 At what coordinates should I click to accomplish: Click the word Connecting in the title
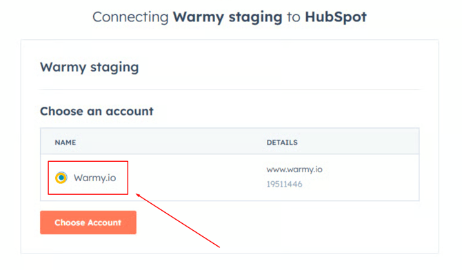130,17
